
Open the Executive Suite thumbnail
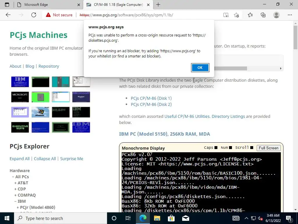point(20,127)
